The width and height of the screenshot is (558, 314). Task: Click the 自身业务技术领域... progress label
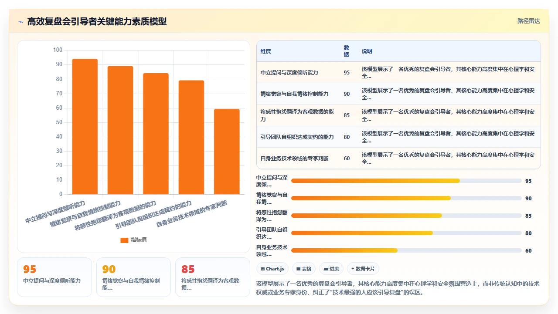click(272, 250)
